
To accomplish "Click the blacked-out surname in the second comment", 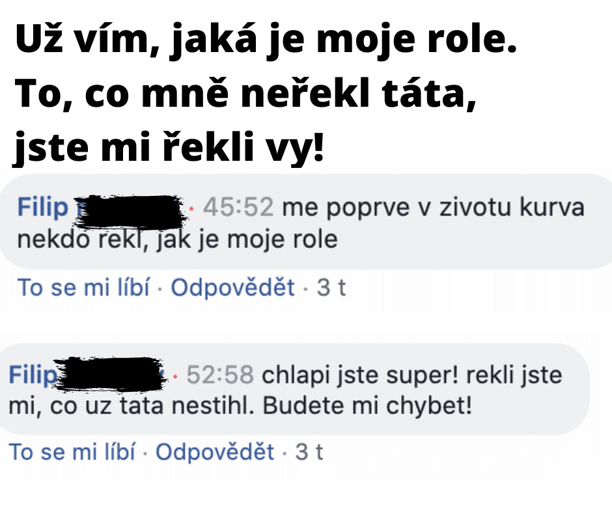I will click(109, 374).
